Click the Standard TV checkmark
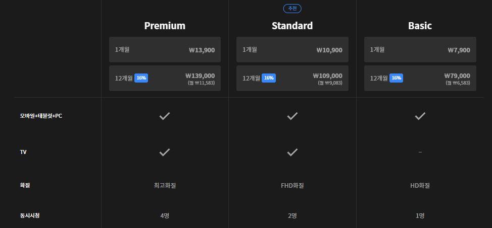 point(292,153)
